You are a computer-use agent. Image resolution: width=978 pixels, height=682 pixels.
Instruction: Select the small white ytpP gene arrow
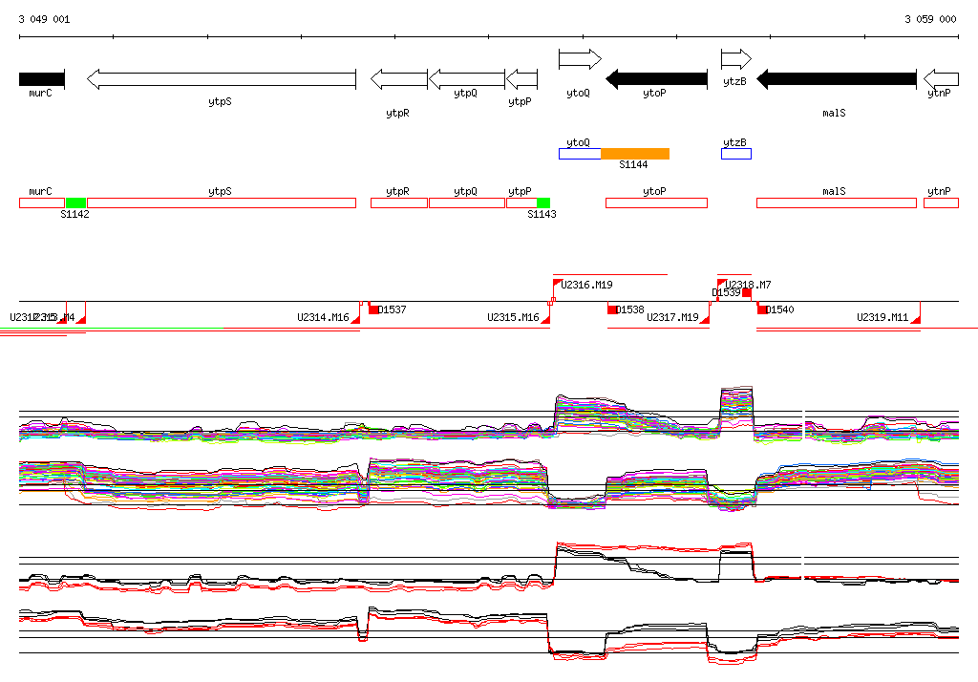[522, 79]
